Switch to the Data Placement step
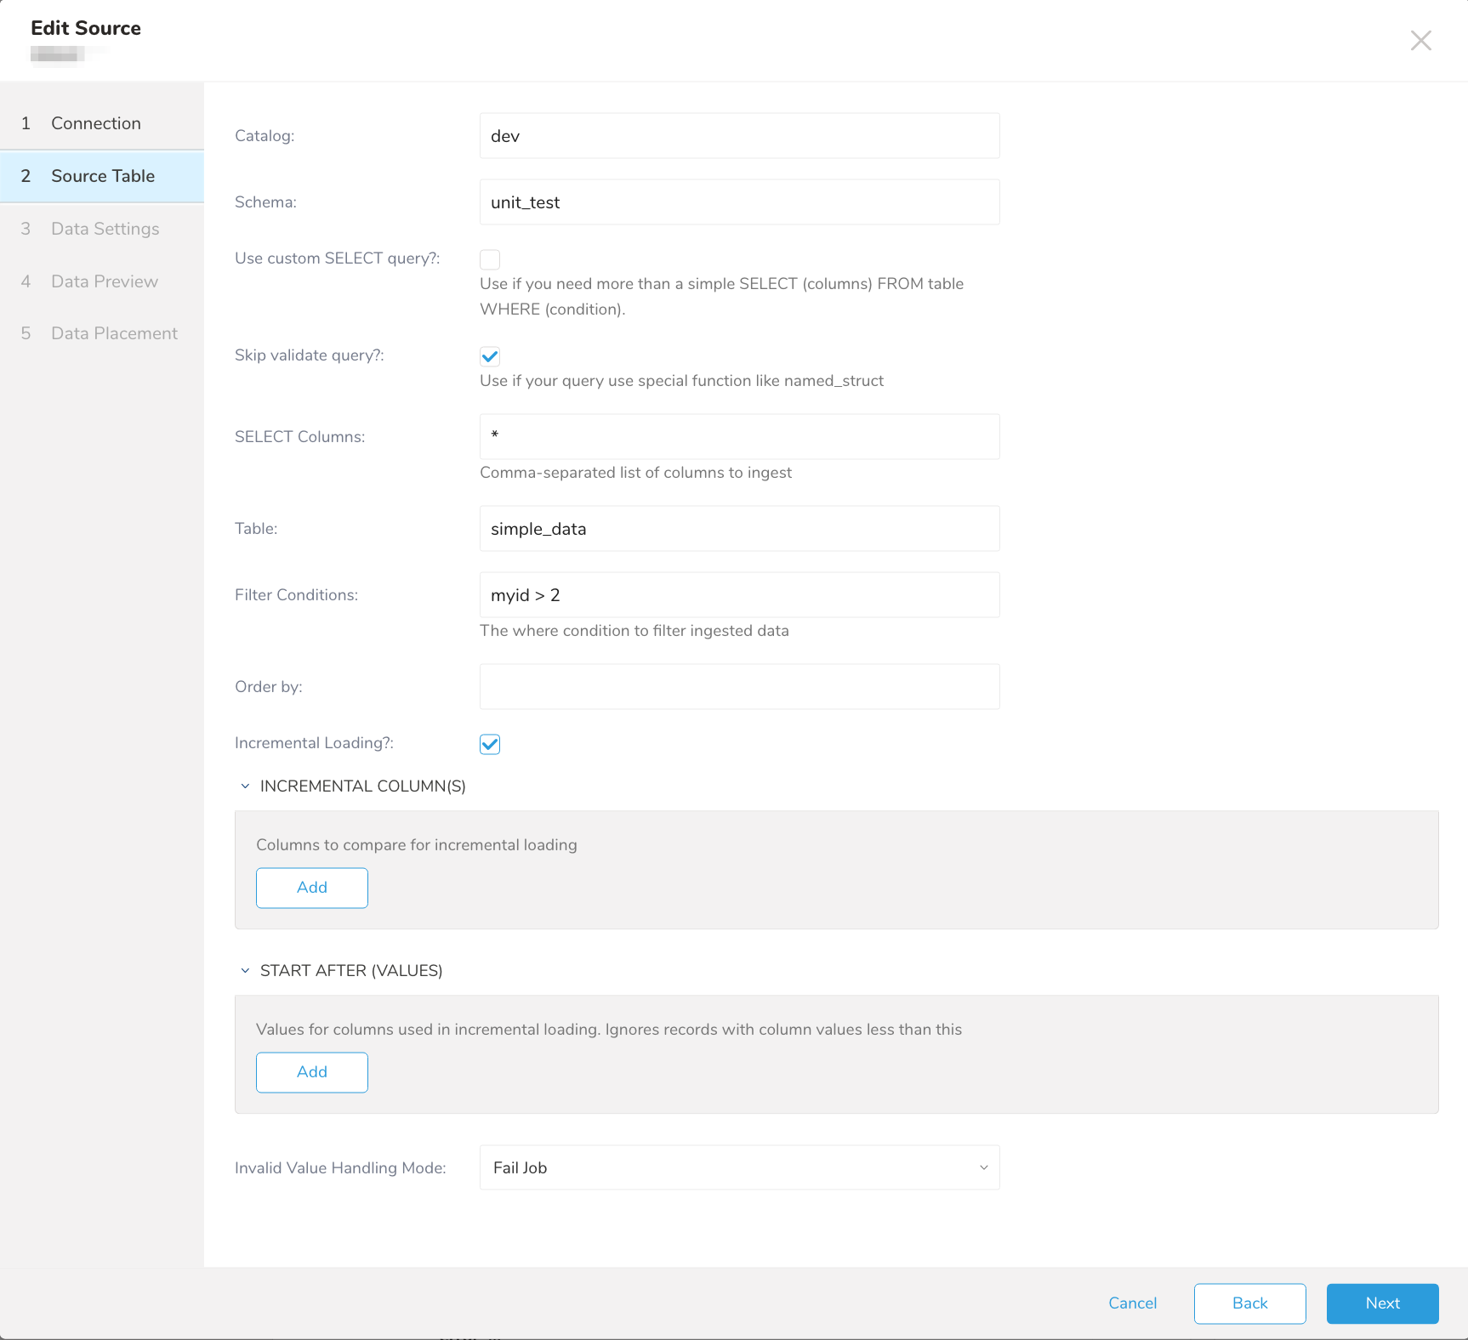The height and width of the screenshot is (1340, 1468). point(114,333)
